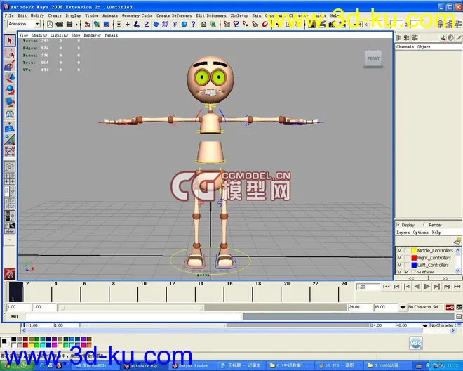Create a new layer with layer icon
Screen dimensions: 463x371
[x=457, y=241]
